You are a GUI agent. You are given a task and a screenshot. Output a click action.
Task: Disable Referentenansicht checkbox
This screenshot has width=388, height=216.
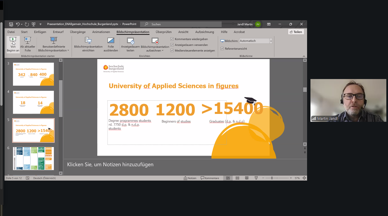point(222,49)
